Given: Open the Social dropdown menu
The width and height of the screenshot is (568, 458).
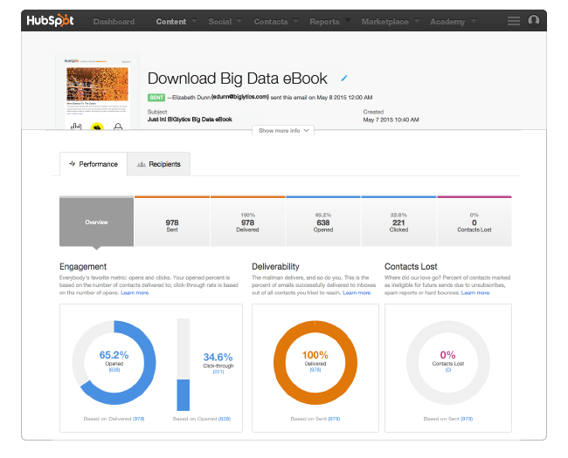Looking at the screenshot, I should (224, 22).
